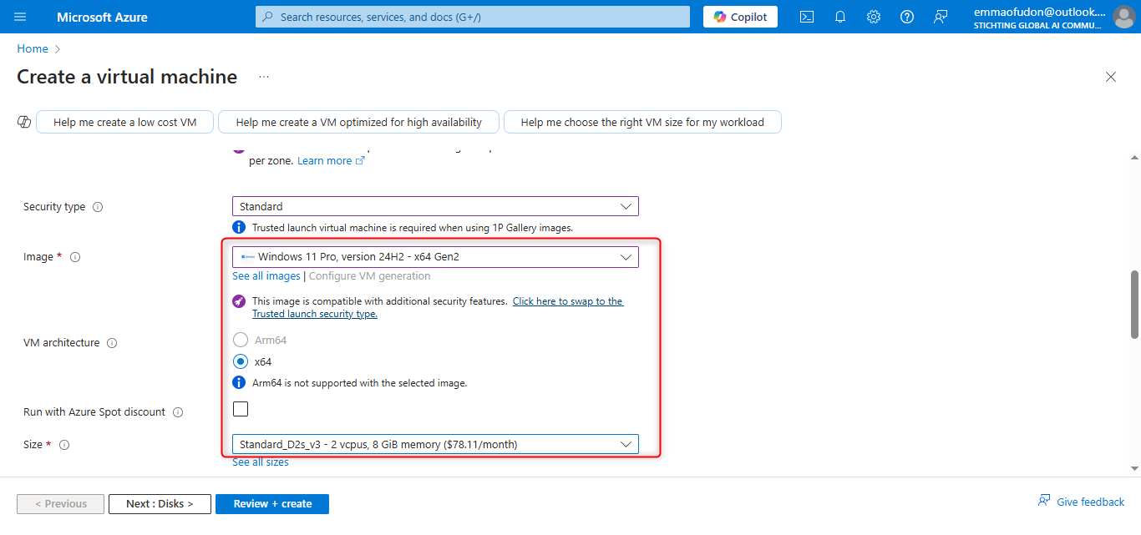Show info tooltip for Image
This screenshot has height=535, width=1141.
point(75,257)
